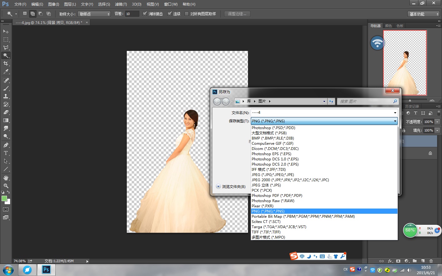Enable 对所有图层取样 checkbox

(x=187, y=14)
